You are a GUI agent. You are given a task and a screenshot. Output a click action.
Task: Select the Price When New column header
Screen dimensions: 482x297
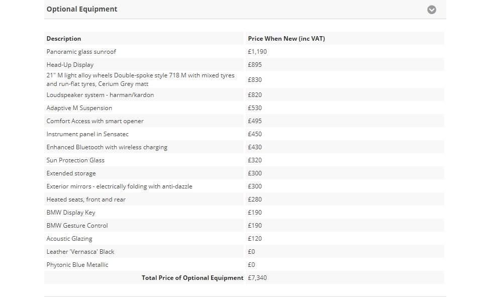point(286,39)
